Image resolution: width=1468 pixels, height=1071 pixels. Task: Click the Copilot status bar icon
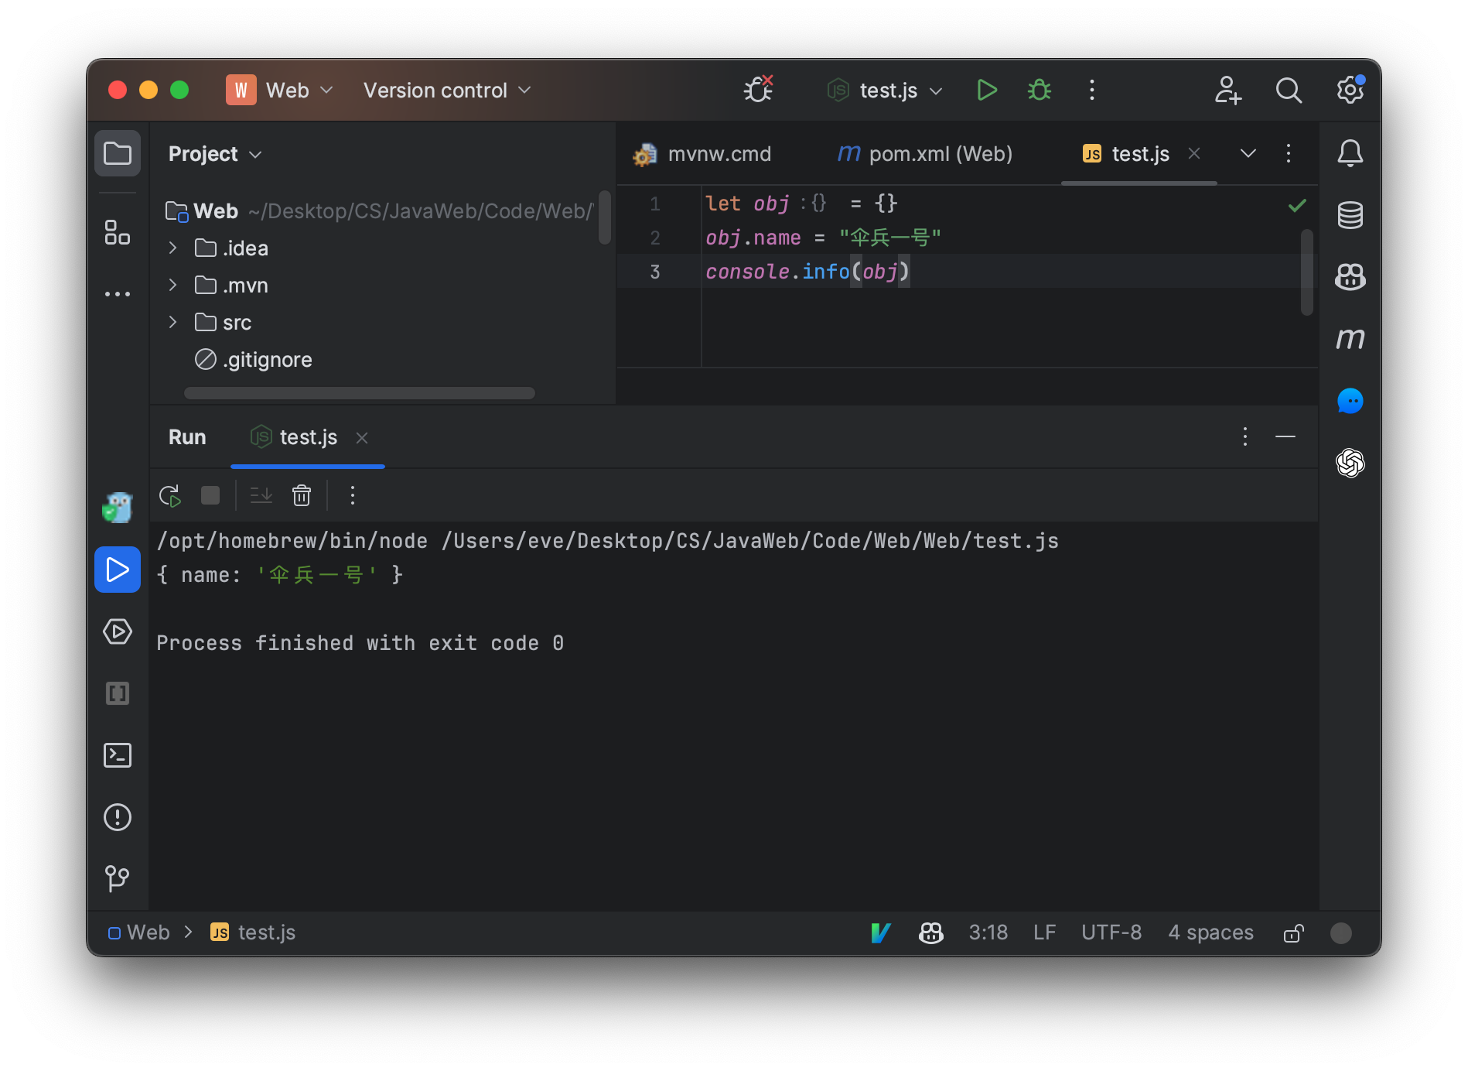[931, 932]
